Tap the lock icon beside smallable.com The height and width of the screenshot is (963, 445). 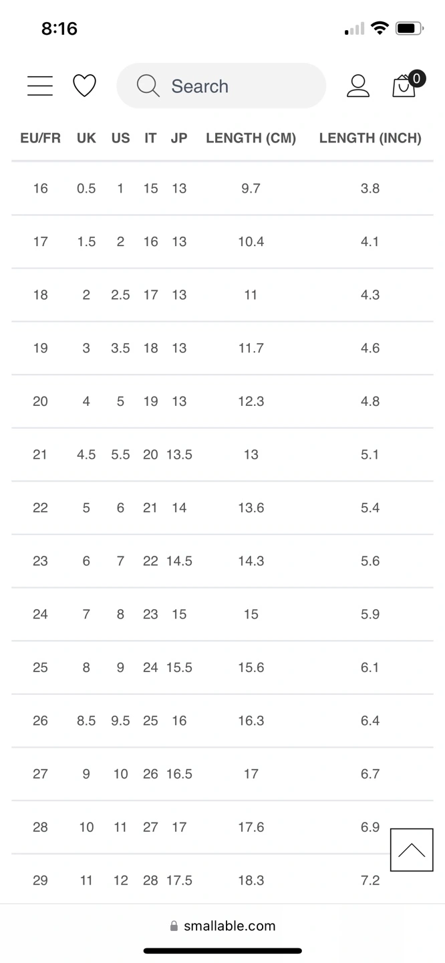pyautogui.click(x=174, y=926)
